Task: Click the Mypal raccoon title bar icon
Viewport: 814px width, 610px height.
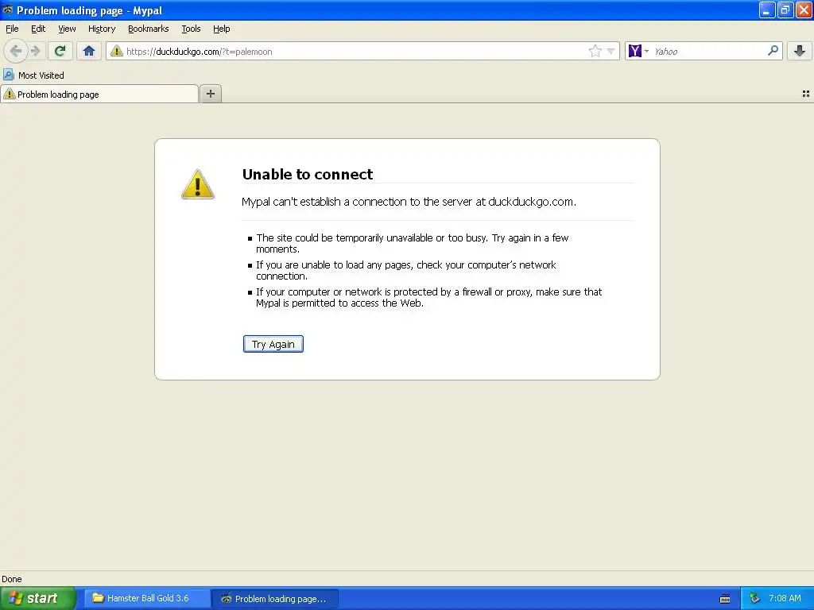Action: pyautogui.click(x=8, y=10)
